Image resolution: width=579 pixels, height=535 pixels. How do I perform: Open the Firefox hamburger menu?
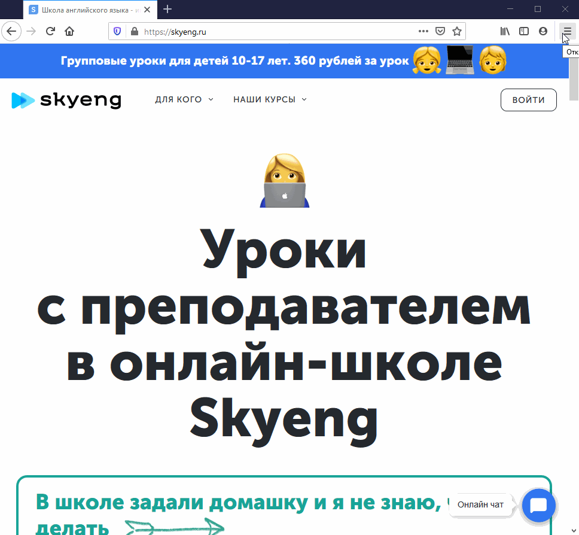pos(567,31)
